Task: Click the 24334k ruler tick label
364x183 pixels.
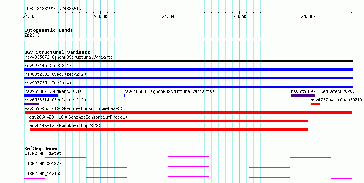Action: (x=169, y=16)
